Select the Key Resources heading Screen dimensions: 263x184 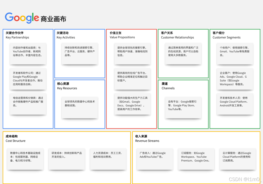tap(67, 88)
